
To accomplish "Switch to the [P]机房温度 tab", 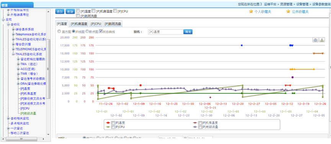I will coord(79,24).
